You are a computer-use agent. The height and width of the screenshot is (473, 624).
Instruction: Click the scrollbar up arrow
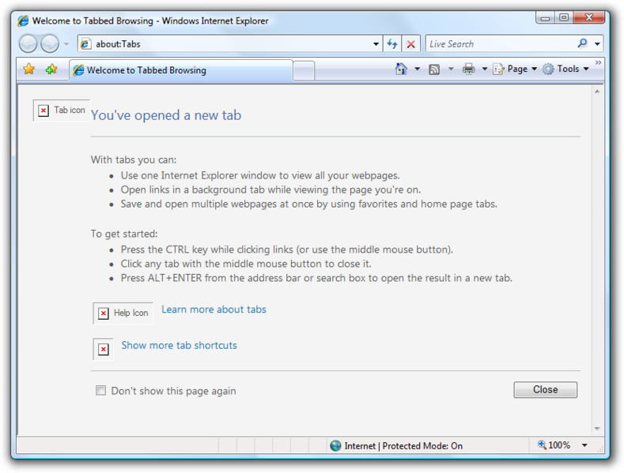[597, 92]
